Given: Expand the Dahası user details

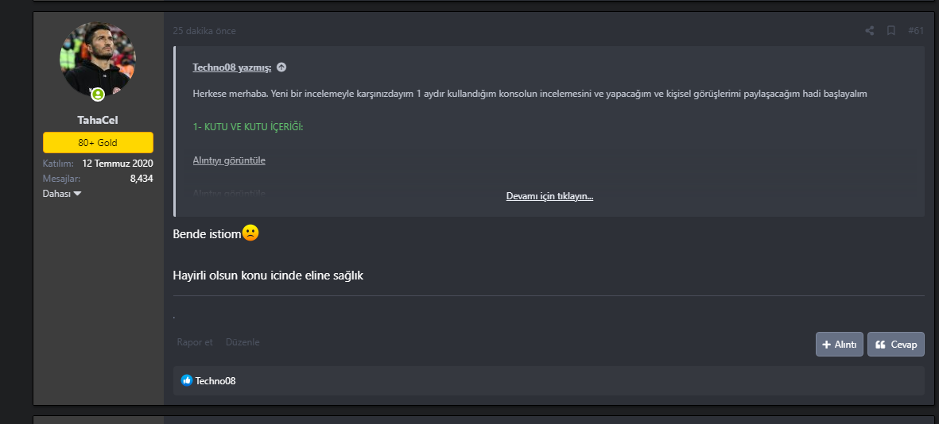Looking at the screenshot, I should (62, 194).
